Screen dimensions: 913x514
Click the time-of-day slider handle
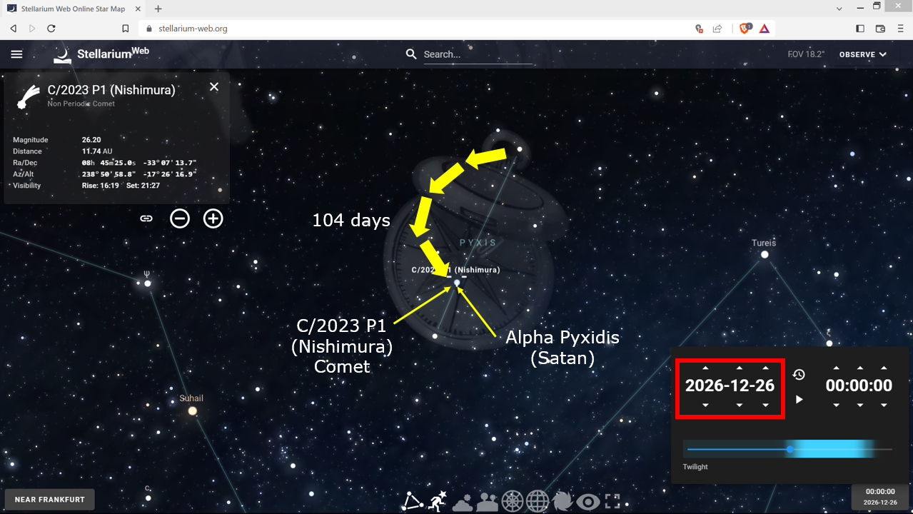click(x=790, y=449)
